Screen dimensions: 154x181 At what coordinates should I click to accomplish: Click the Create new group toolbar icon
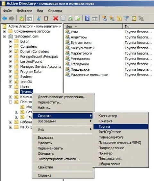coord(112,18)
